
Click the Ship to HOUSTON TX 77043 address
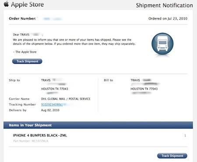pyautogui.click(x=55, y=89)
